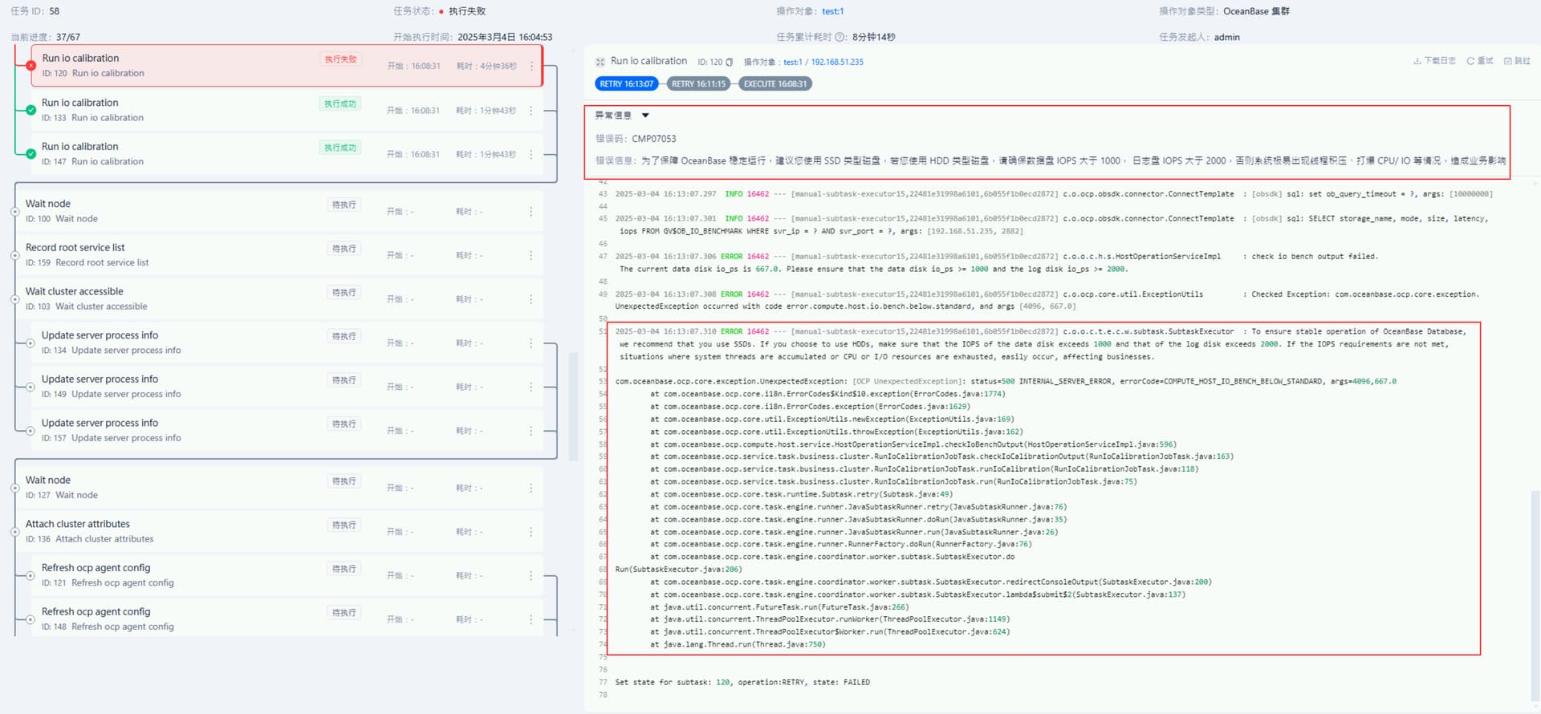Click pending circle of subtask ID 121
This screenshot has width=1541, height=714.
click(30, 575)
